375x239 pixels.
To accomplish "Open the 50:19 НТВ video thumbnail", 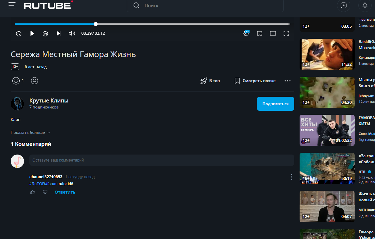I will point(327,169).
